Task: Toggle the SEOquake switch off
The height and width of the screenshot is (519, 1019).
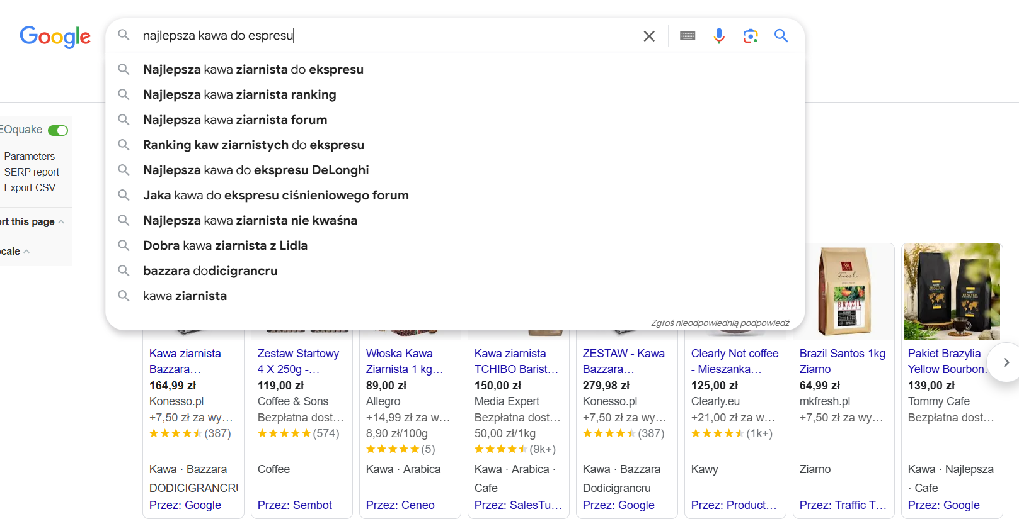Action: click(x=58, y=130)
